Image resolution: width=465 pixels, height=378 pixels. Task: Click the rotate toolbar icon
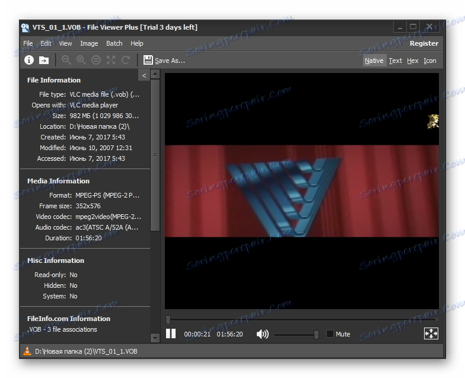pyautogui.click(x=126, y=61)
